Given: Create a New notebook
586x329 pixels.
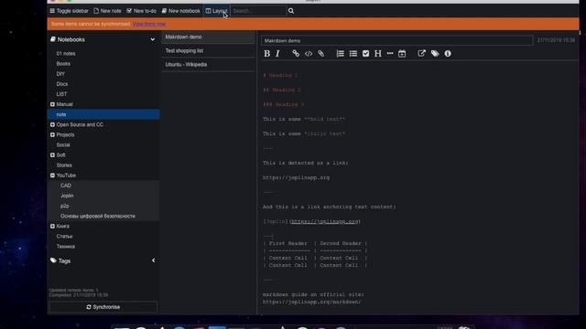Looking at the screenshot, I should 181,11.
